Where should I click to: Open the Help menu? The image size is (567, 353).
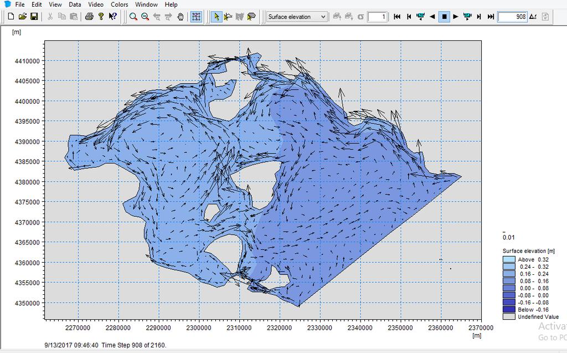pyautogui.click(x=171, y=4)
